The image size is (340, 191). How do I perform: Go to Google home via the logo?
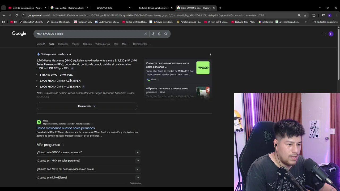coord(19,34)
